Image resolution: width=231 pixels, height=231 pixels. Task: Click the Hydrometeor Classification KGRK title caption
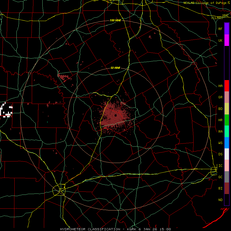pos(115,229)
